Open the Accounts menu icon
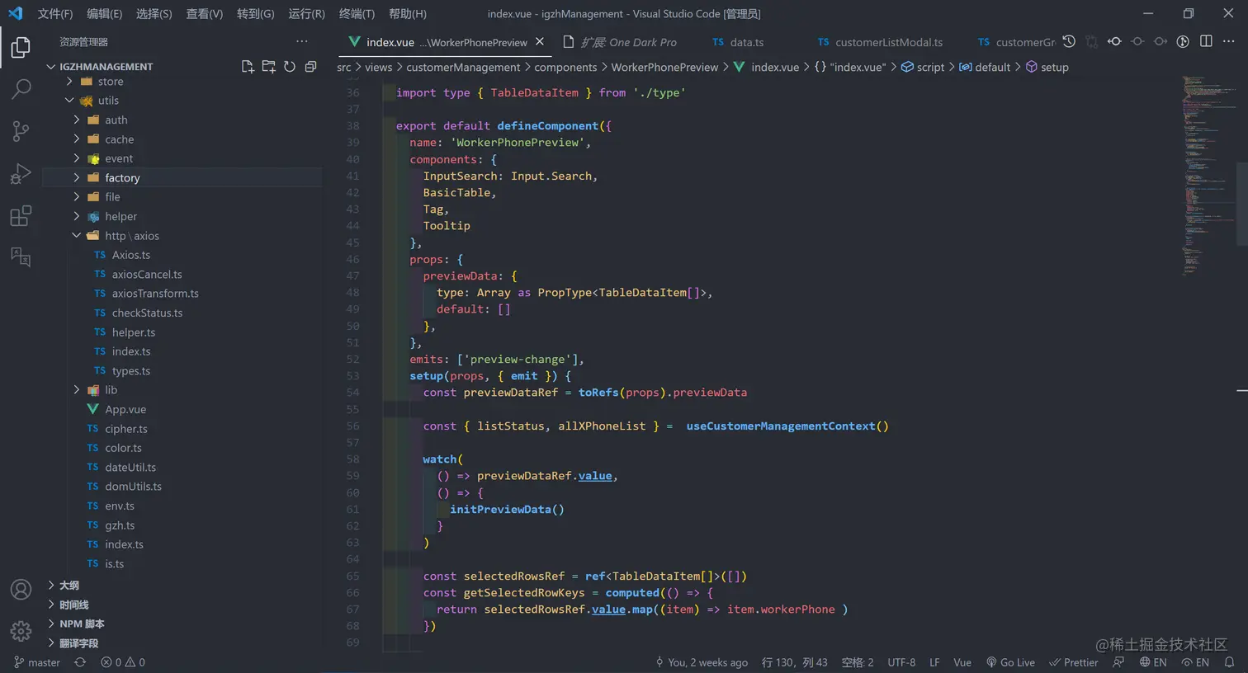The height and width of the screenshot is (673, 1248). click(21, 590)
